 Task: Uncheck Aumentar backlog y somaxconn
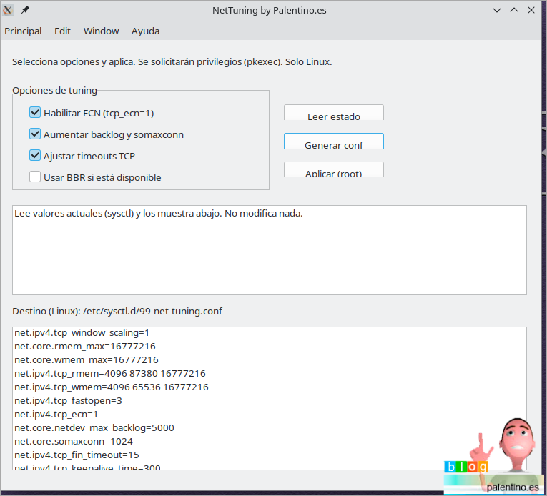35,134
